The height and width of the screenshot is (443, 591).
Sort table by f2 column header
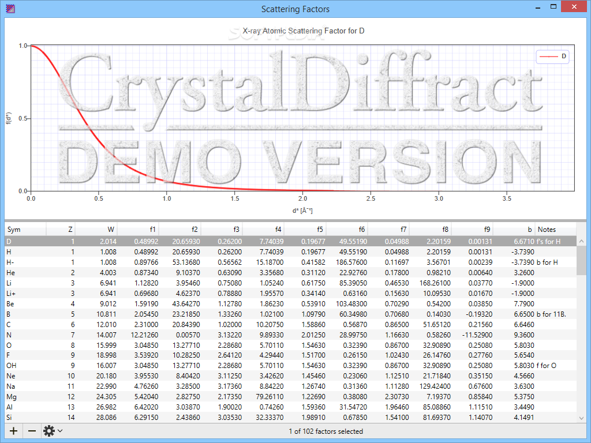(180, 230)
